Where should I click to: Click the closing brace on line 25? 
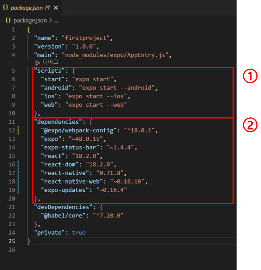(29, 241)
